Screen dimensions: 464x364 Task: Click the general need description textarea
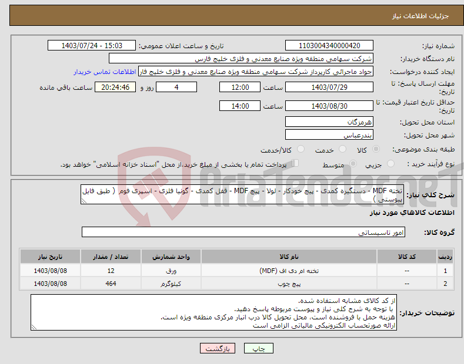point(242,195)
